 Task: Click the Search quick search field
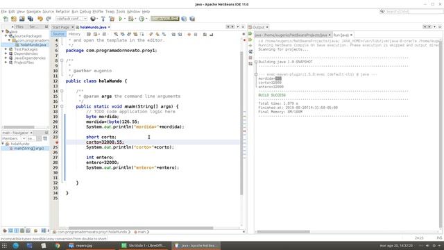[414, 11]
